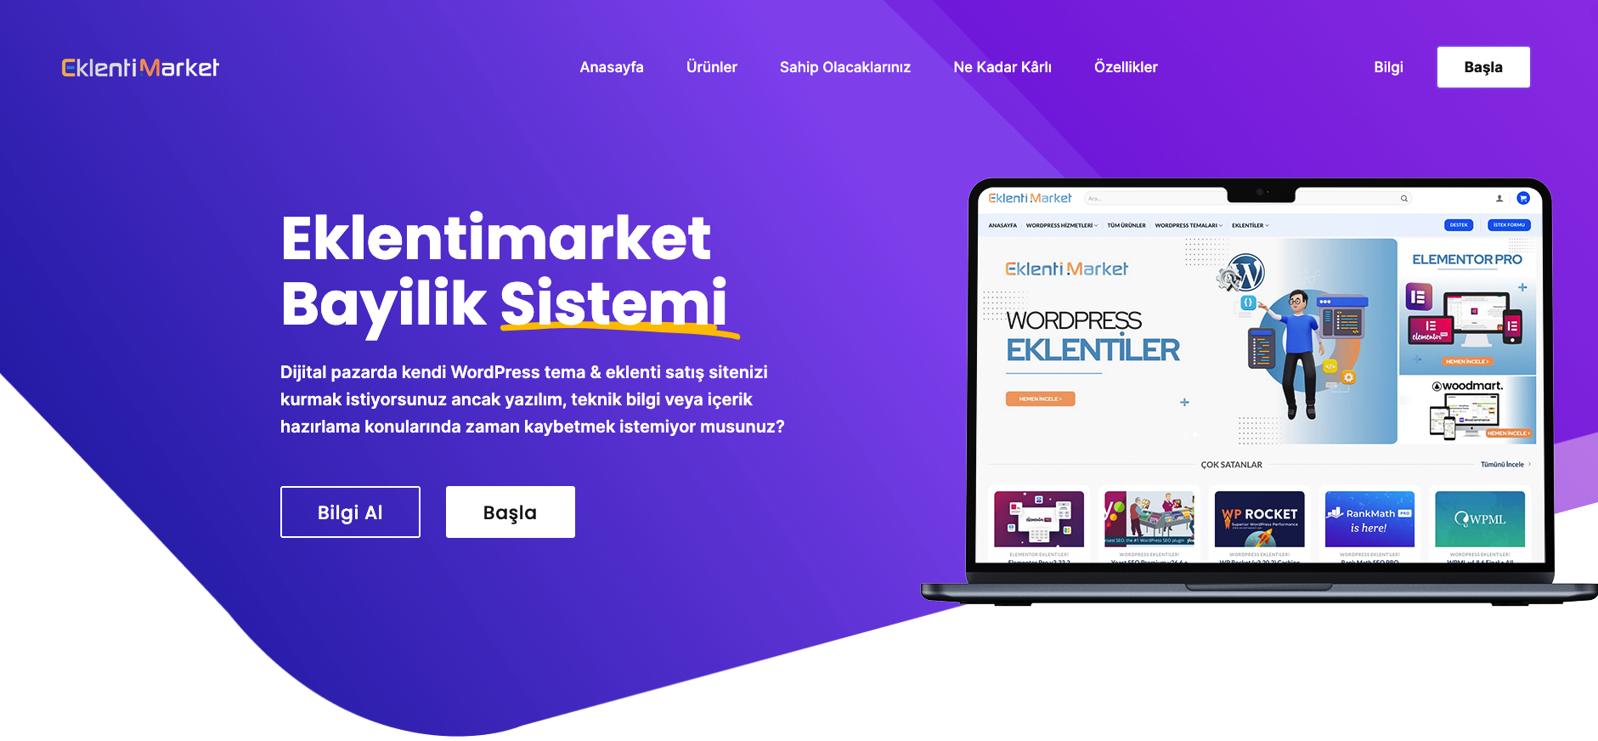1598x741 pixels.
Task: Click the EklentiMarket logo in the header
Action: [140, 67]
